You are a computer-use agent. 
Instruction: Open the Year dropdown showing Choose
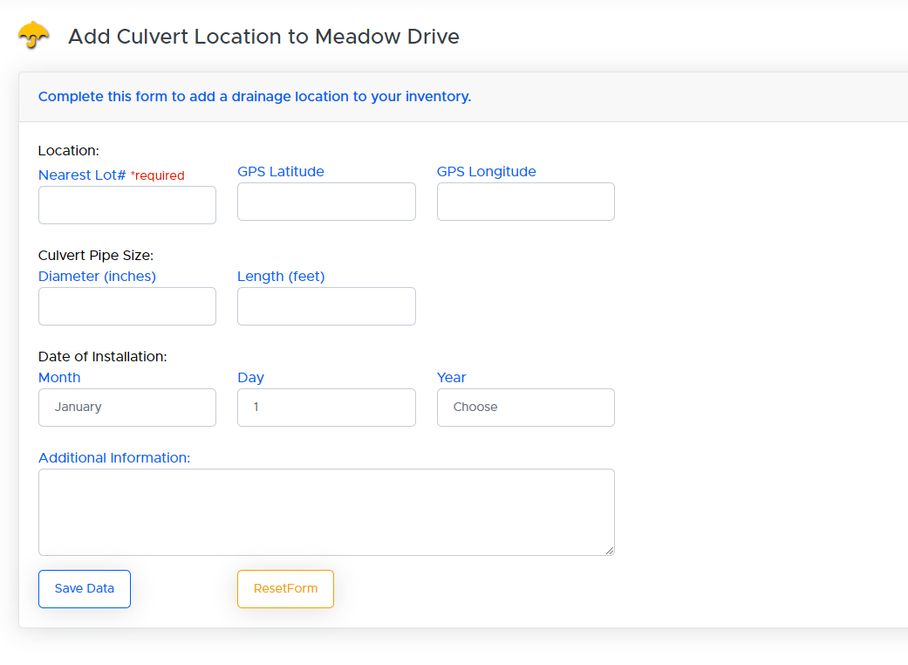click(525, 408)
